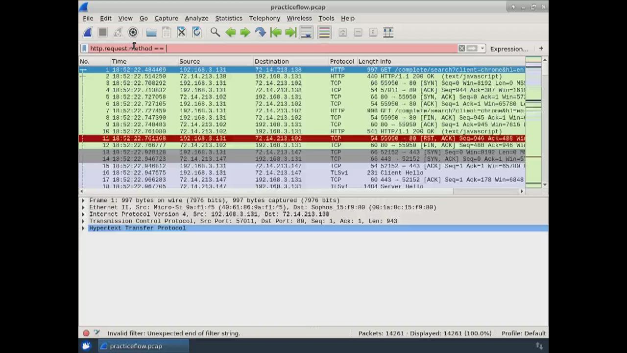Open the desktop applications menu in taskbar

86,346
